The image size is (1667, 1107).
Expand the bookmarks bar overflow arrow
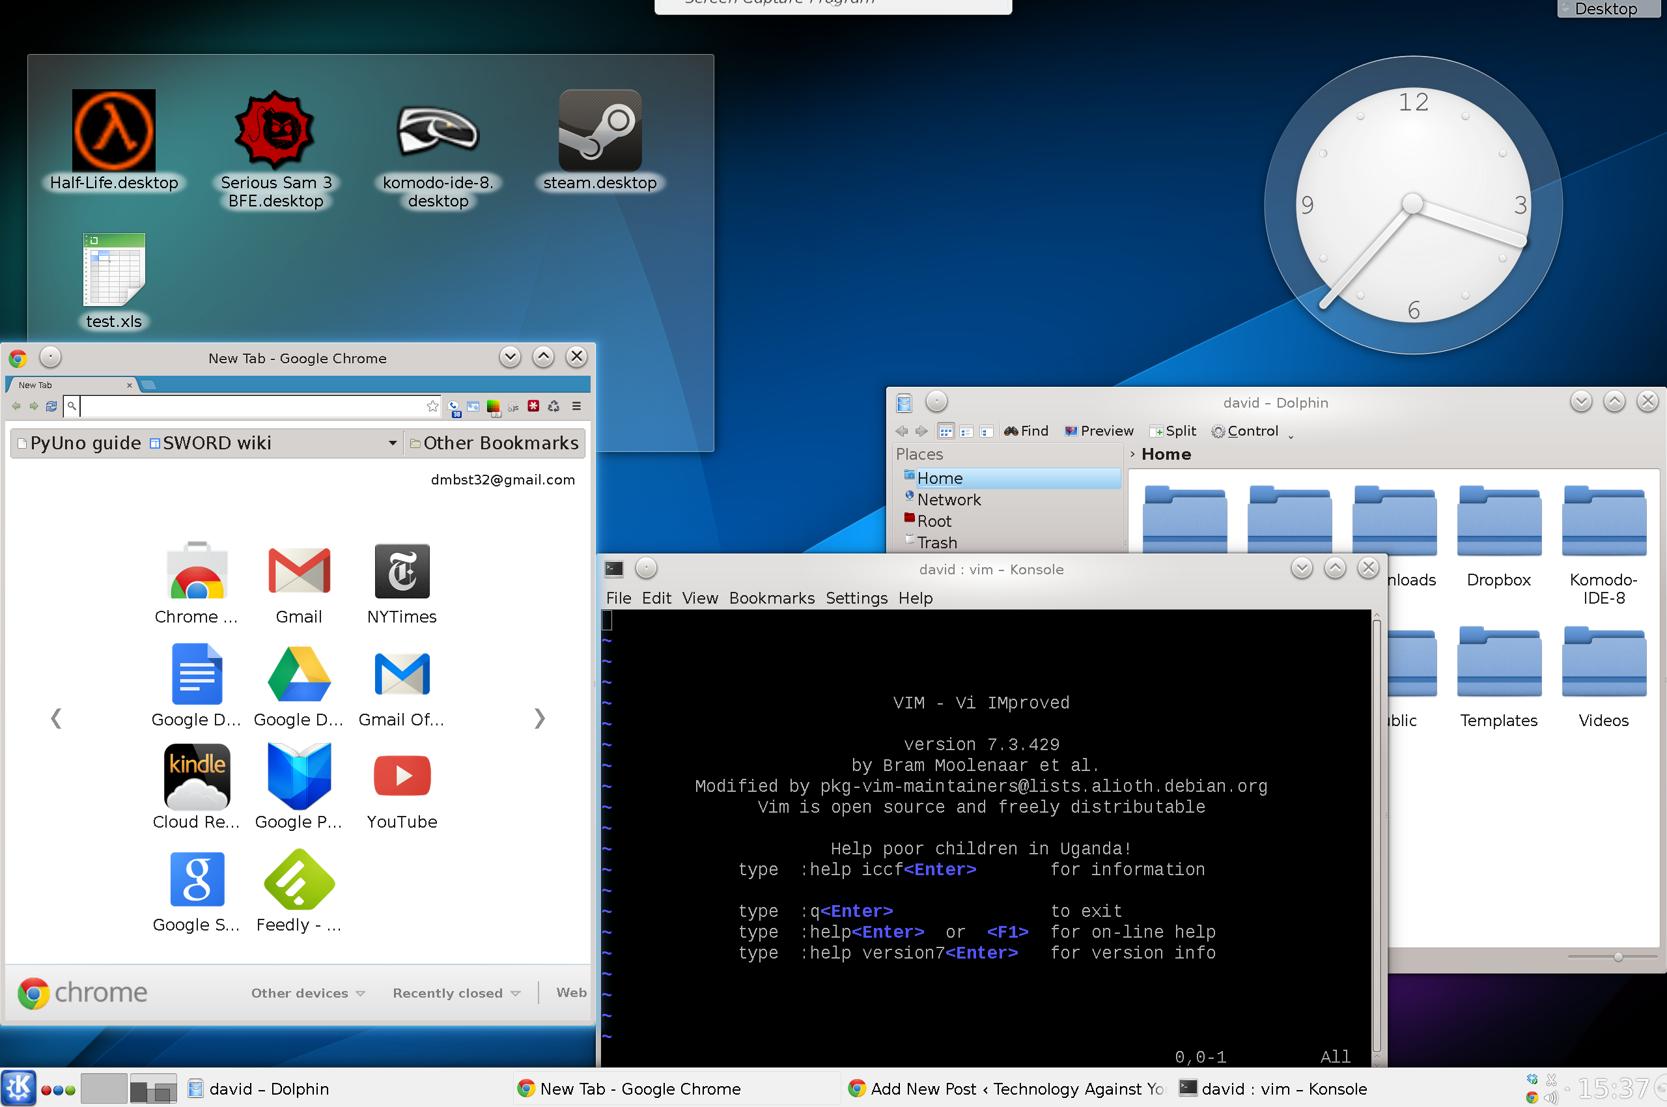392,443
